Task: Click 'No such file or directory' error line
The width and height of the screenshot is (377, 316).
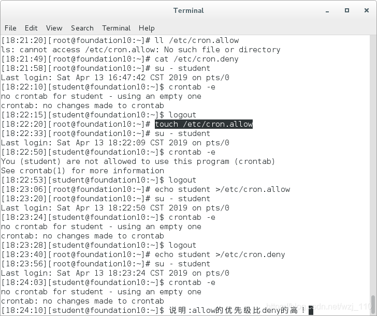Action: click(141, 50)
